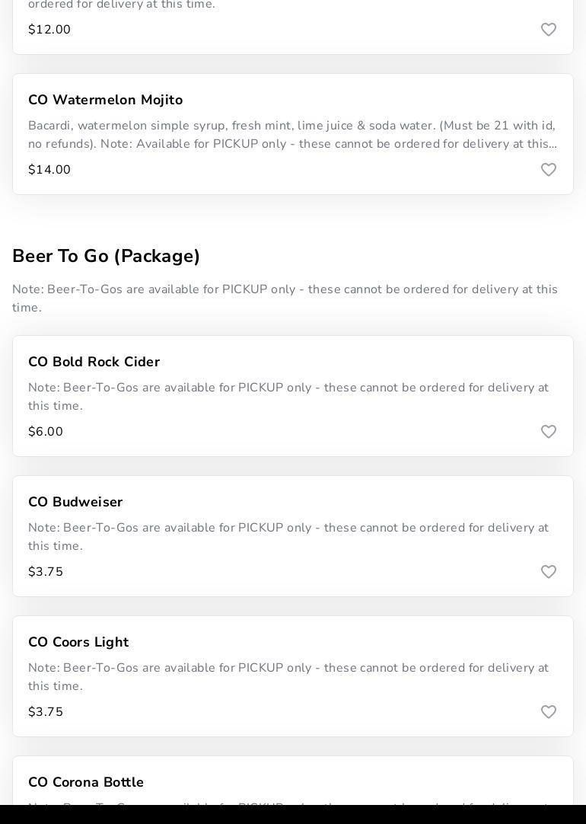586x824 pixels.
Task: Favorite the $12.00 item with its heart icon
Action: [549, 30]
